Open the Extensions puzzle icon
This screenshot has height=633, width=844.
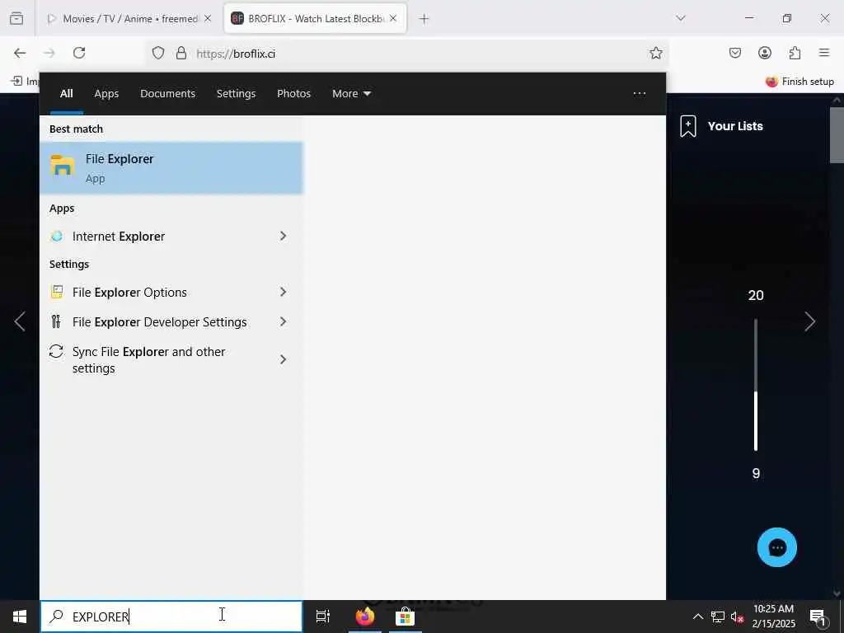795,53
